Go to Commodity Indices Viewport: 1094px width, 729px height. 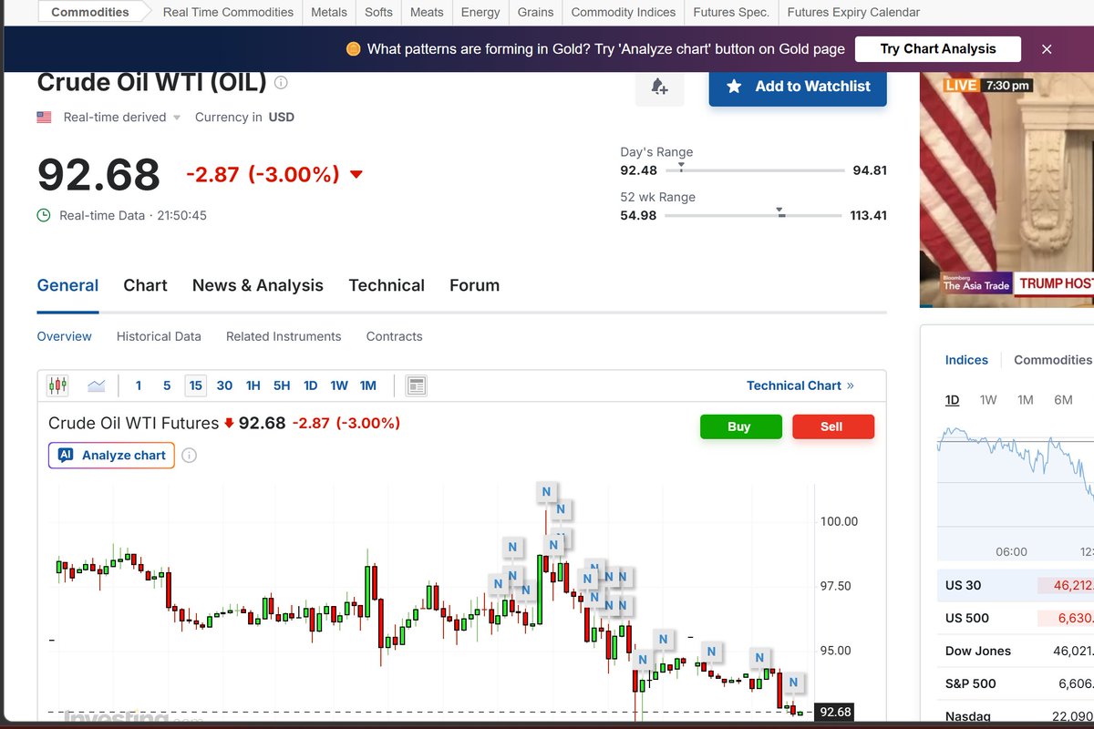click(x=624, y=12)
